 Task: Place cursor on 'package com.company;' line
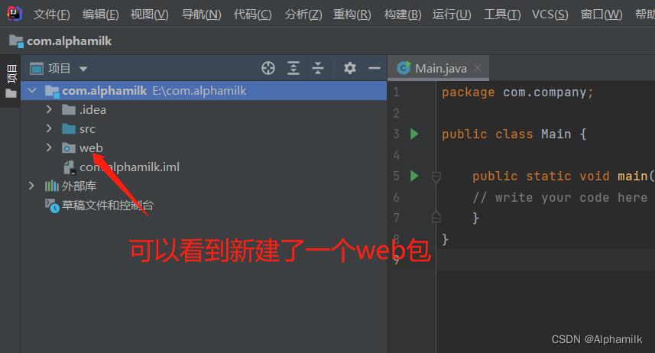(x=517, y=92)
